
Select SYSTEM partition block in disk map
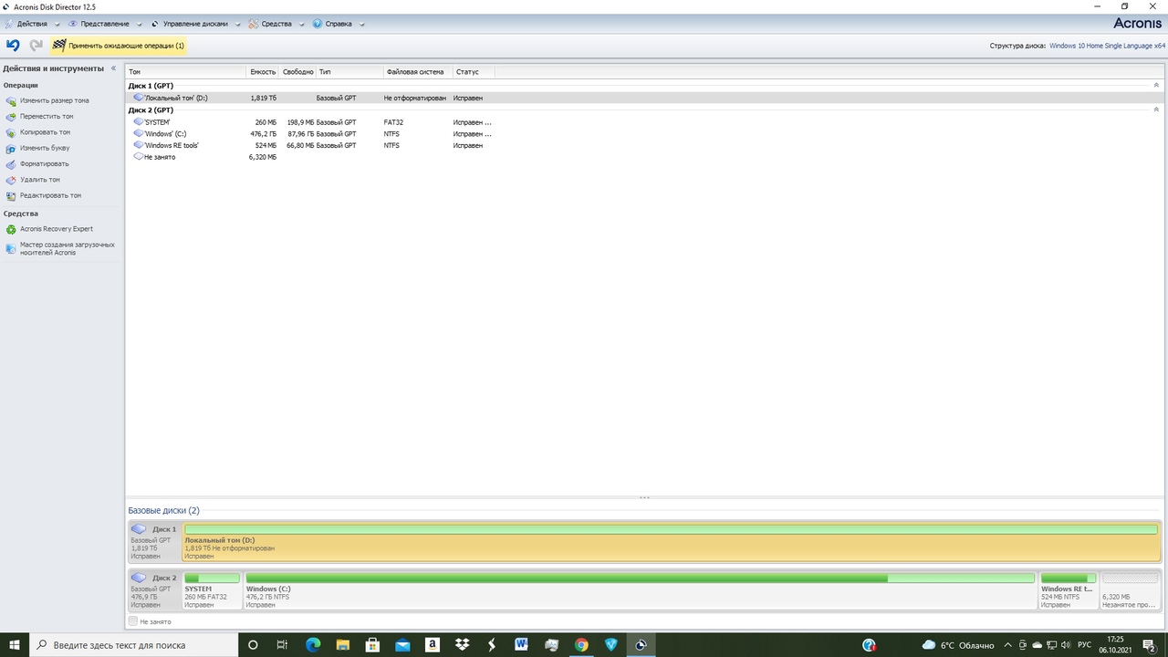coord(212,590)
